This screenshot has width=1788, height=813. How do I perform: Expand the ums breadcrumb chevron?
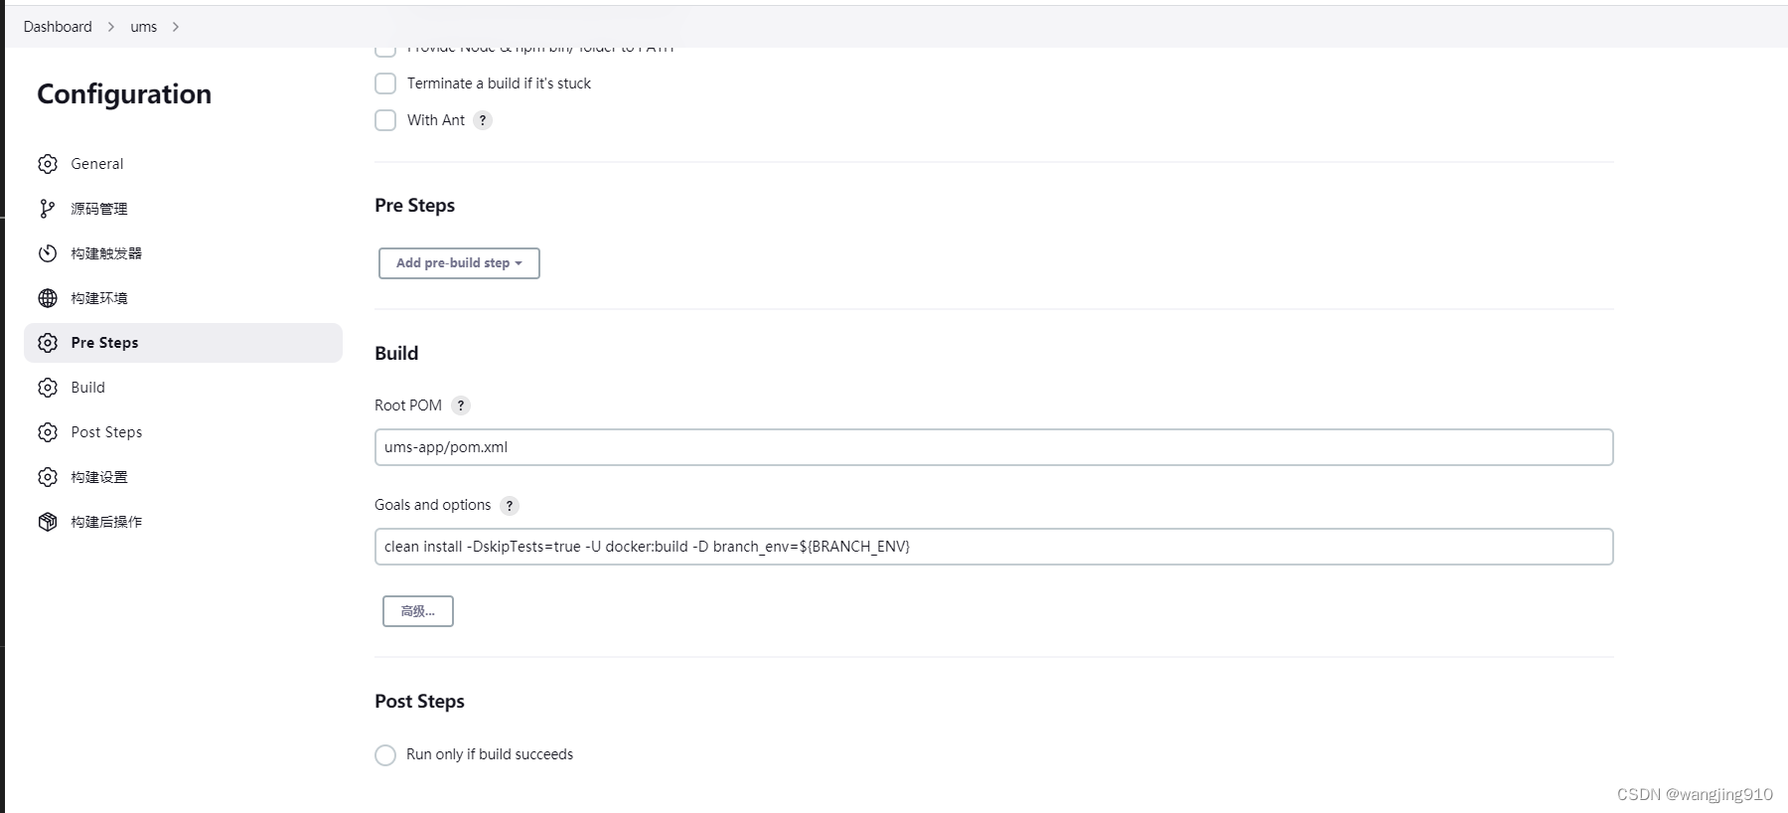coord(176,27)
